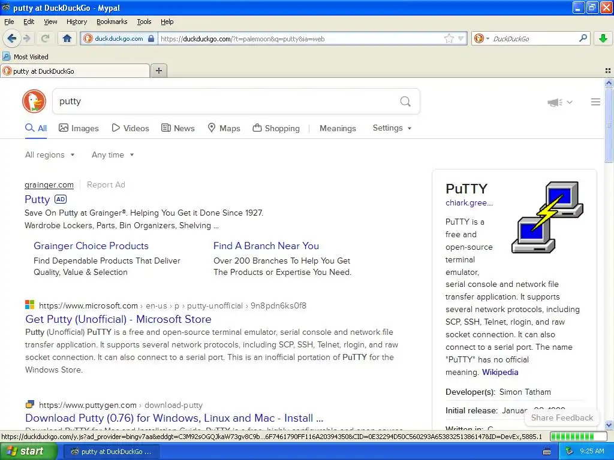Open the address bar history dropdown arrow

click(461, 38)
